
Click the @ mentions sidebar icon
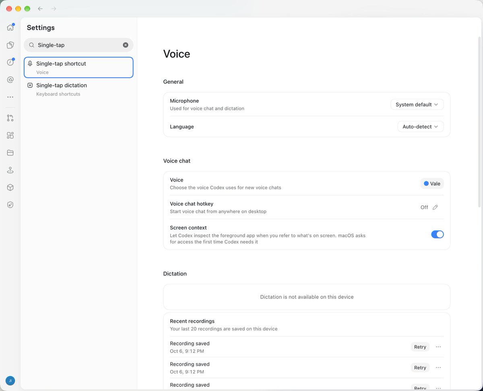(x=10, y=80)
